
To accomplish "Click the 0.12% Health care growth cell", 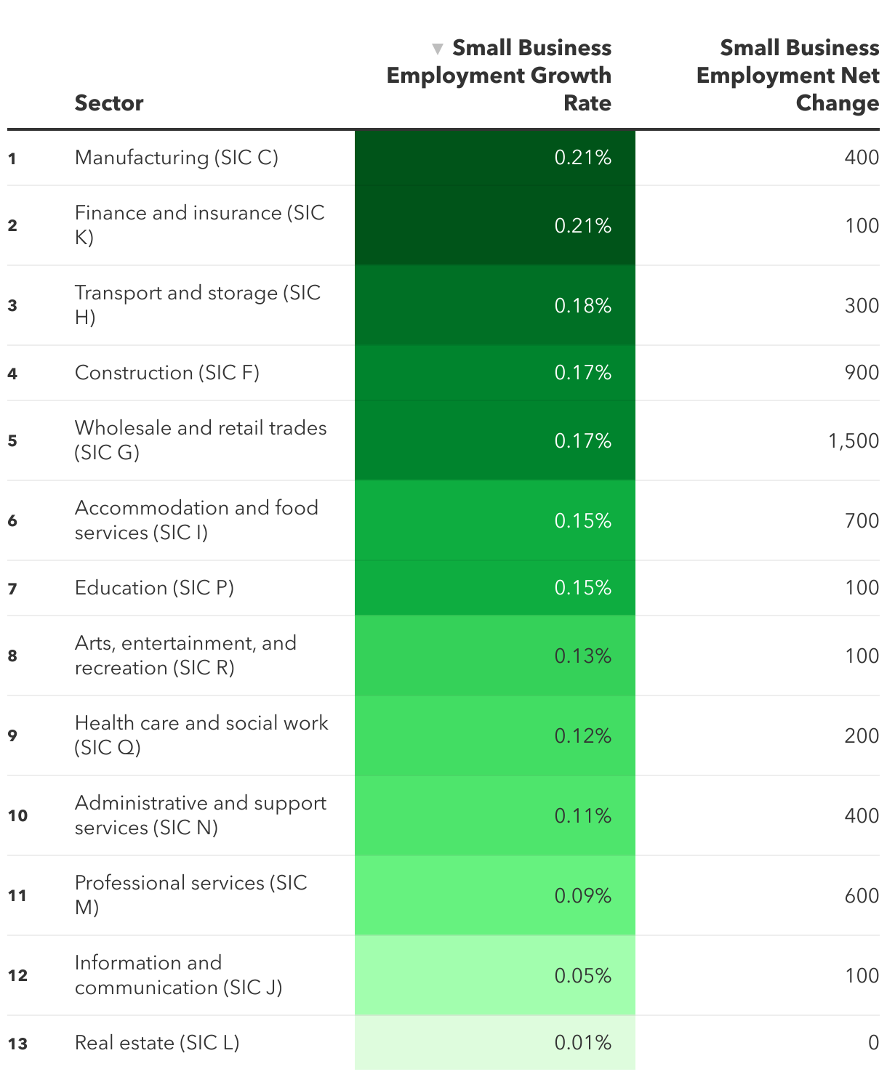I will (x=495, y=735).
